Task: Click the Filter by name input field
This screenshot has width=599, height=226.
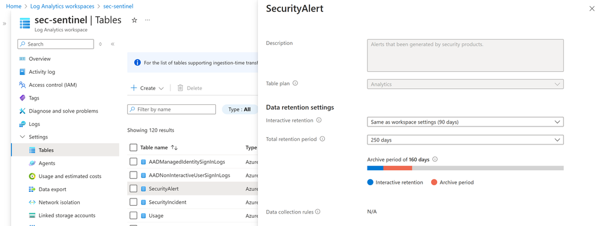Action: (171, 109)
